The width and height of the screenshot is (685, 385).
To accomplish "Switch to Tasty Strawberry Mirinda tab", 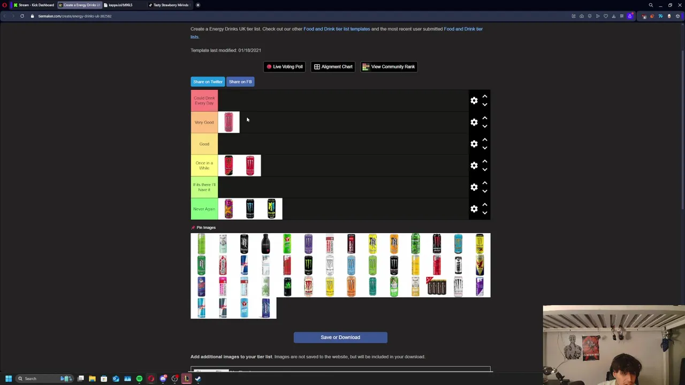I will tap(169, 5).
